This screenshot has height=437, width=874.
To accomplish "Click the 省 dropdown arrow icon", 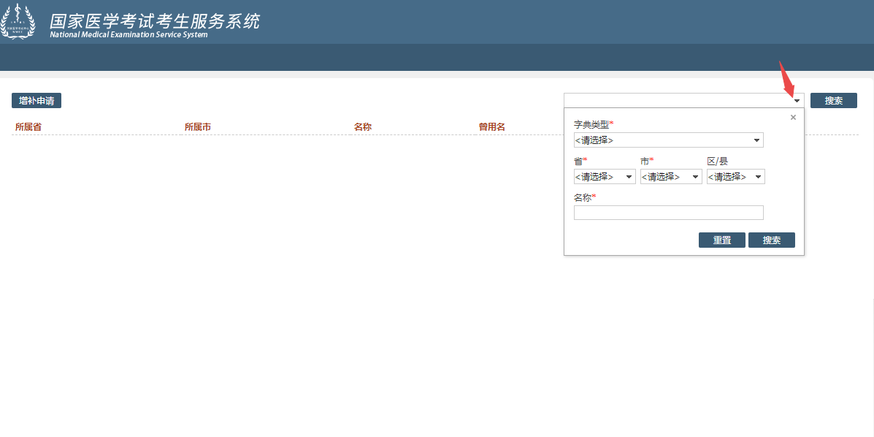I will pos(629,176).
